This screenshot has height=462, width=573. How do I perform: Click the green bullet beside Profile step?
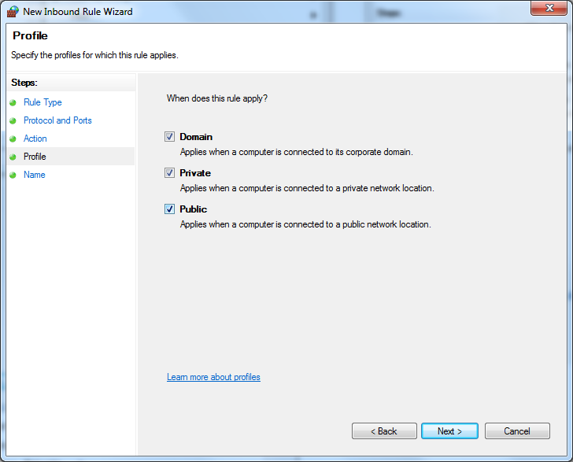pyautogui.click(x=13, y=157)
